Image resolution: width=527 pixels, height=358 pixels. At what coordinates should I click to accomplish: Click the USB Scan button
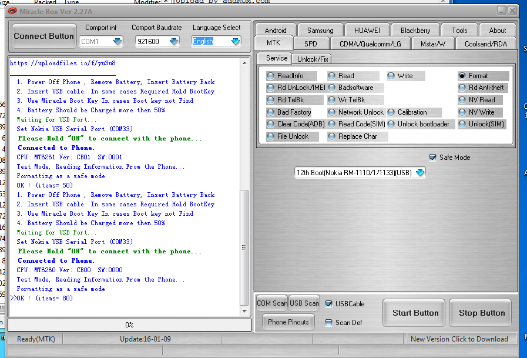[x=304, y=303]
